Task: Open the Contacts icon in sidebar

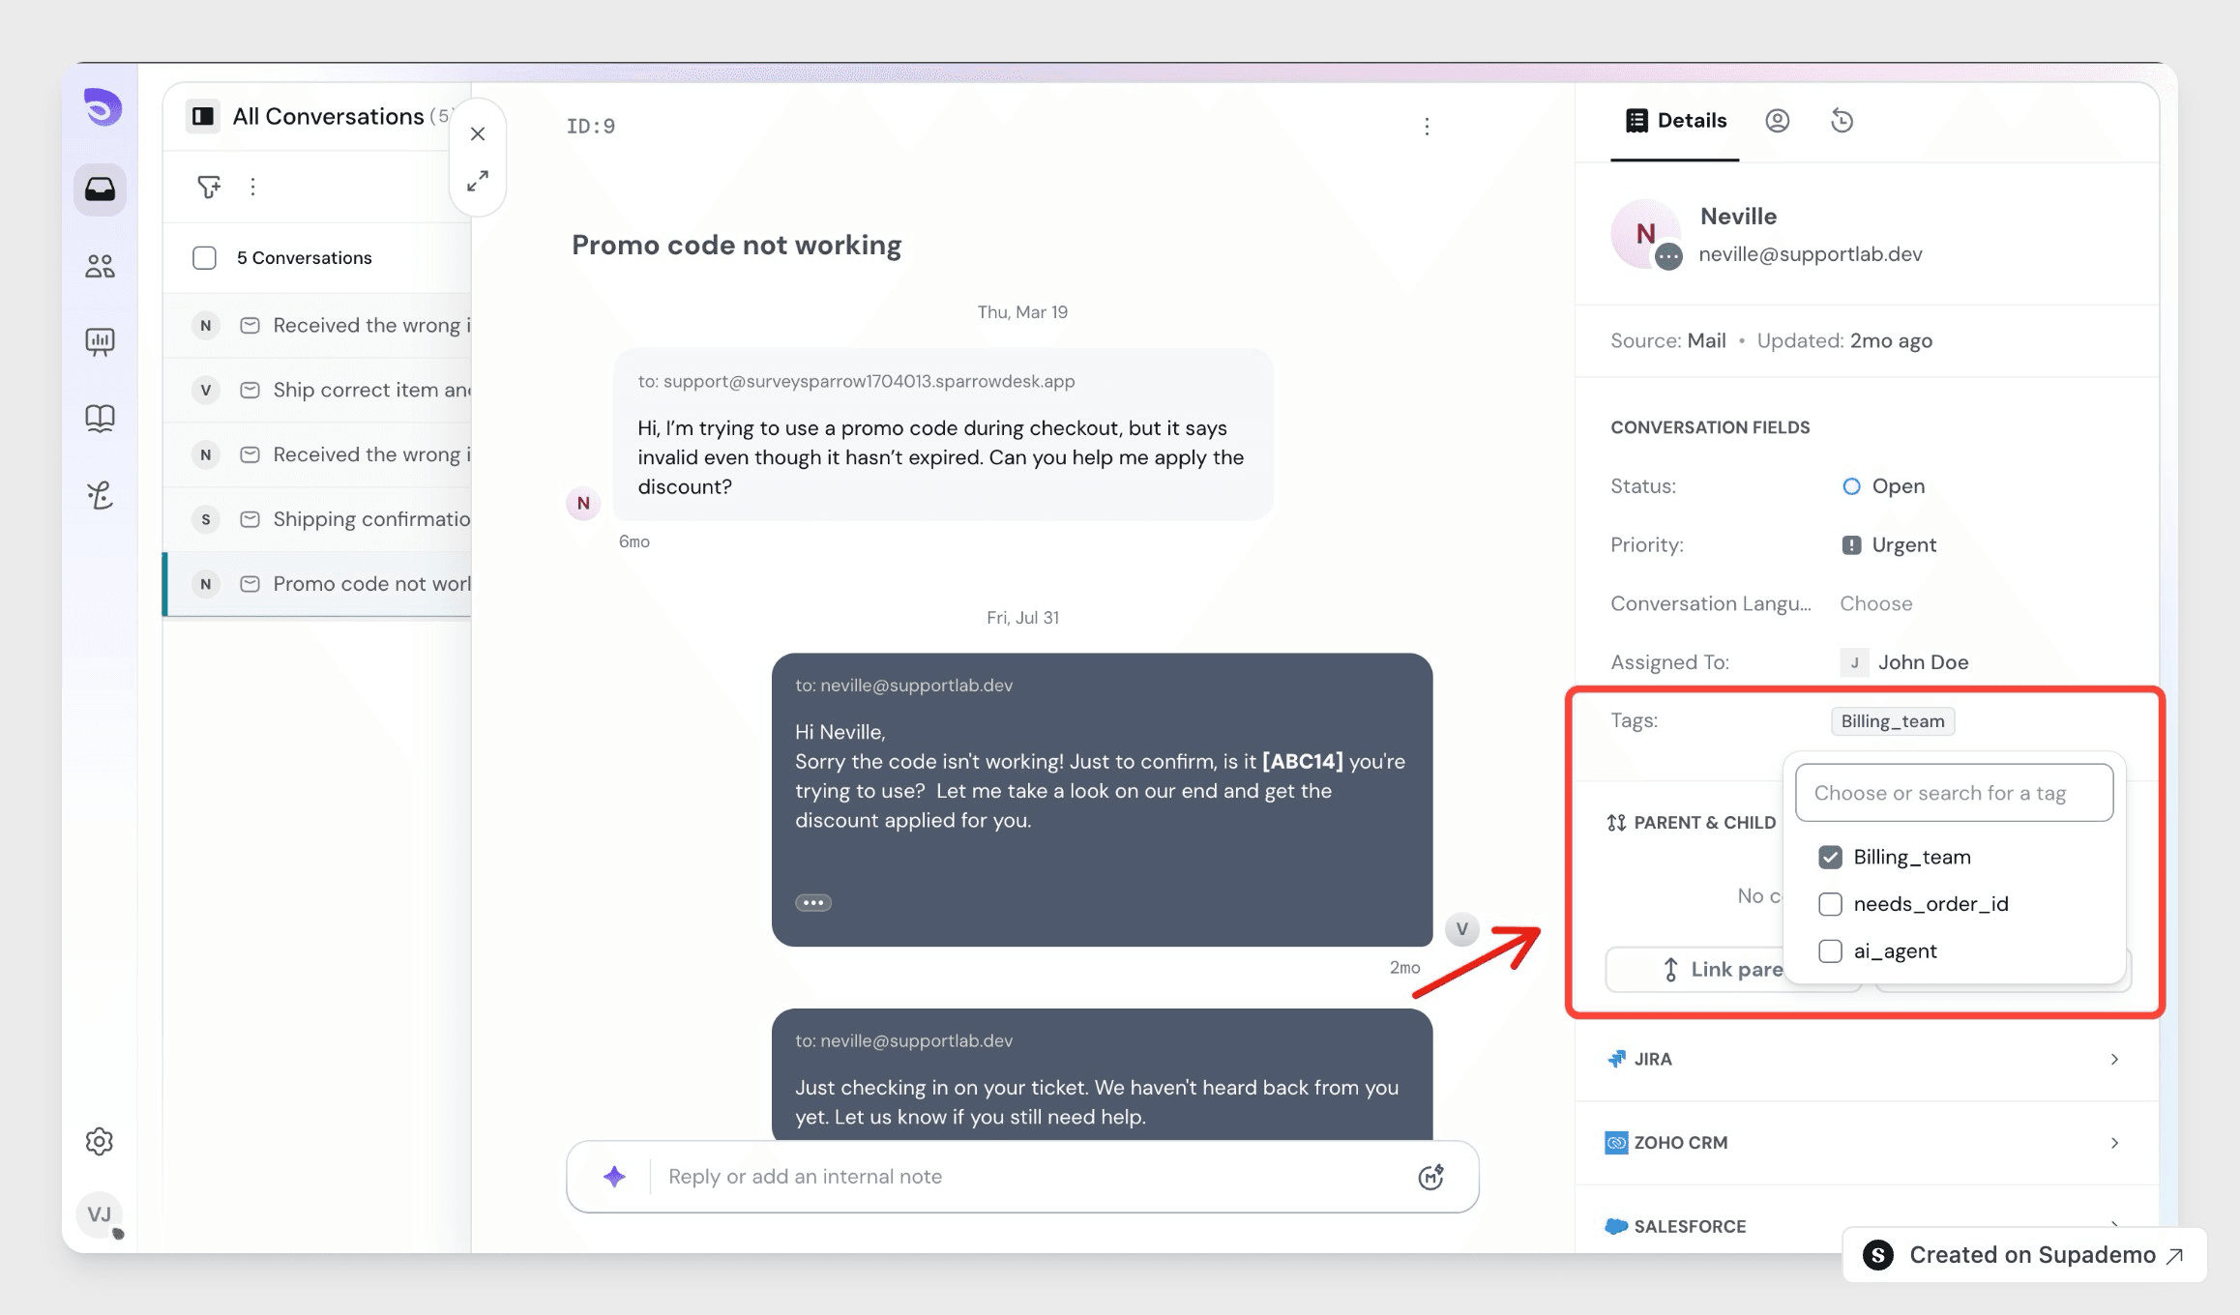Action: coord(100,266)
